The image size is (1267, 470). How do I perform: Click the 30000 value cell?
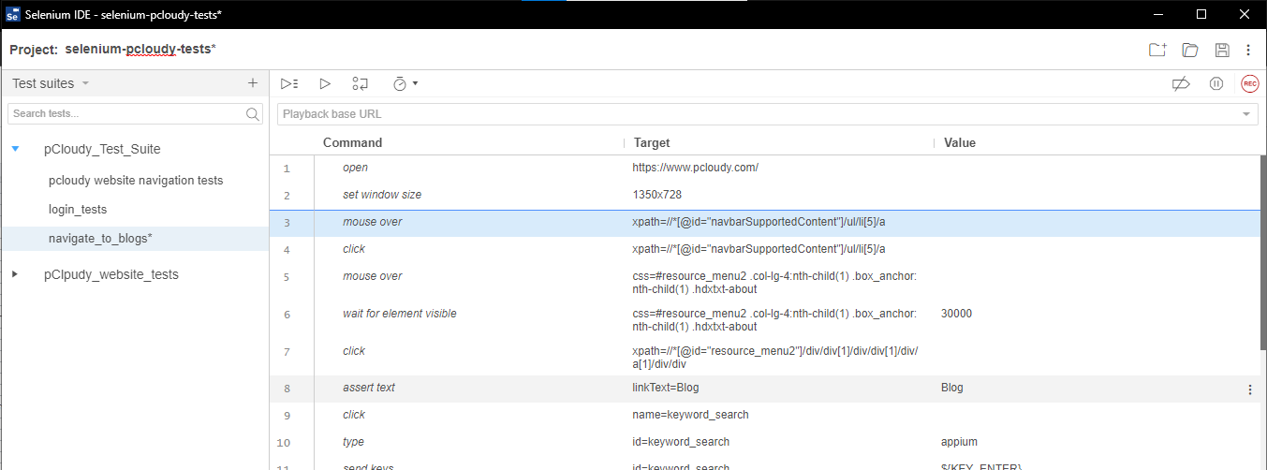[x=956, y=314]
